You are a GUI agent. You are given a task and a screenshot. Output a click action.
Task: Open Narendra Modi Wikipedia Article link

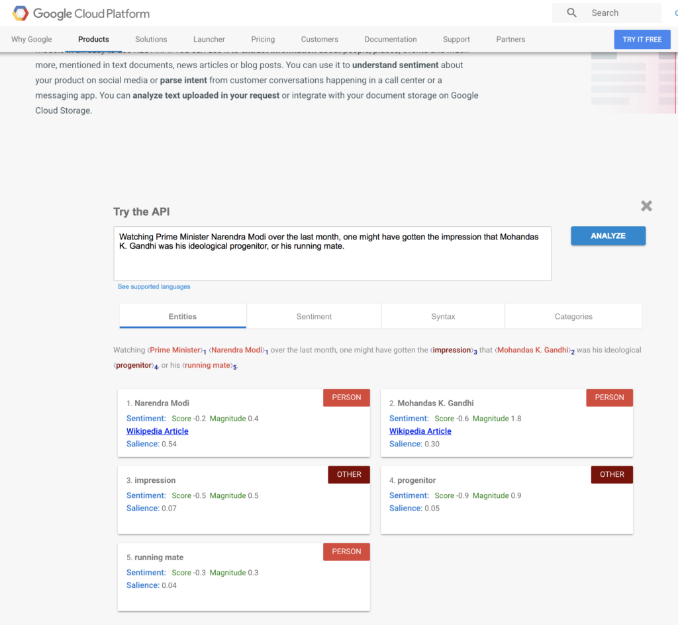(158, 431)
